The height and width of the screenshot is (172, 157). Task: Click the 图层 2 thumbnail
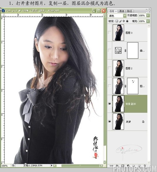tap(118, 68)
